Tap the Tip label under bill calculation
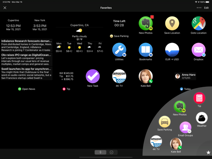This screenshot has width=212, height=159. coord(66,89)
